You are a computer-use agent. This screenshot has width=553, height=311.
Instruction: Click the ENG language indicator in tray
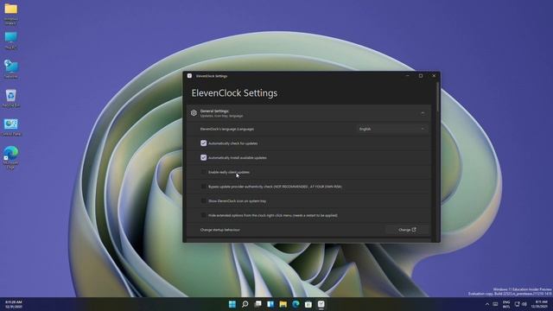[506, 304]
